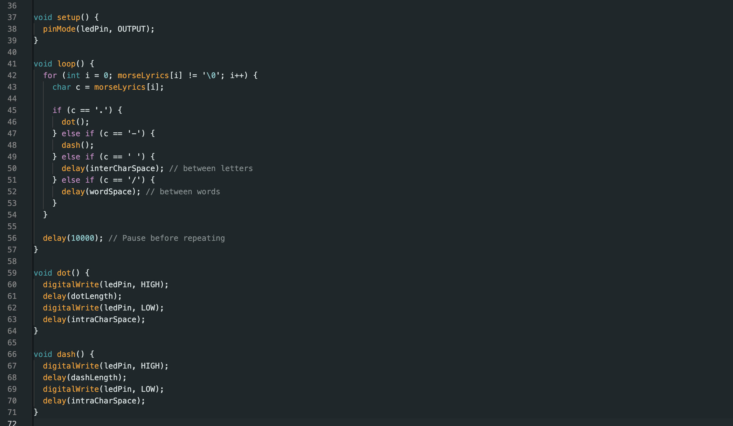The width and height of the screenshot is (733, 426).
Task: Click the "between words" comment
Action: tap(183, 192)
